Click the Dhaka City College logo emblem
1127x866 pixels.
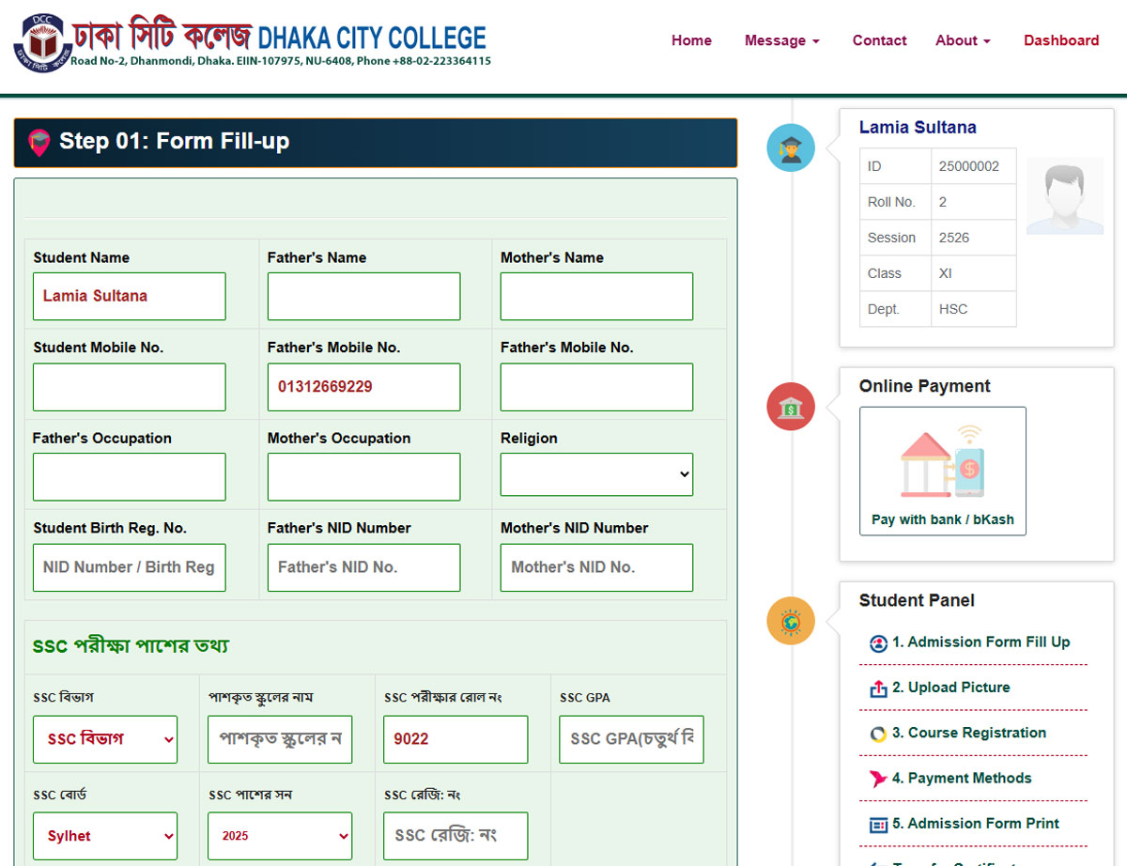point(42,42)
